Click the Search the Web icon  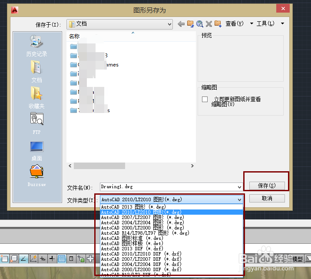(x=199, y=24)
